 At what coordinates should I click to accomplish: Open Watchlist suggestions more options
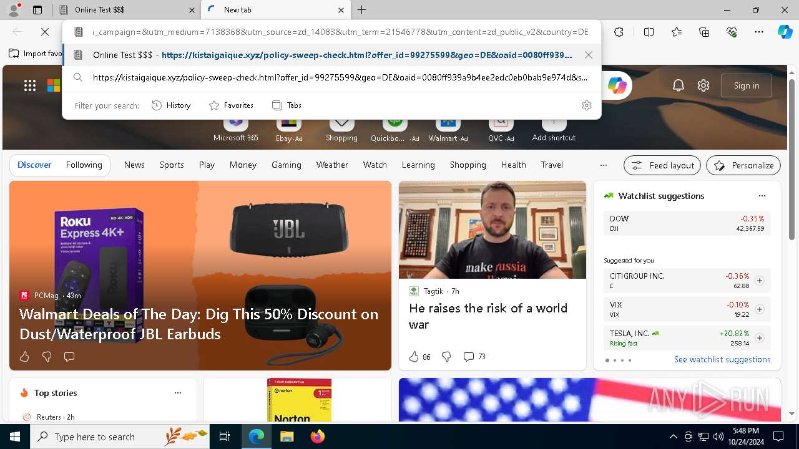click(x=762, y=196)
